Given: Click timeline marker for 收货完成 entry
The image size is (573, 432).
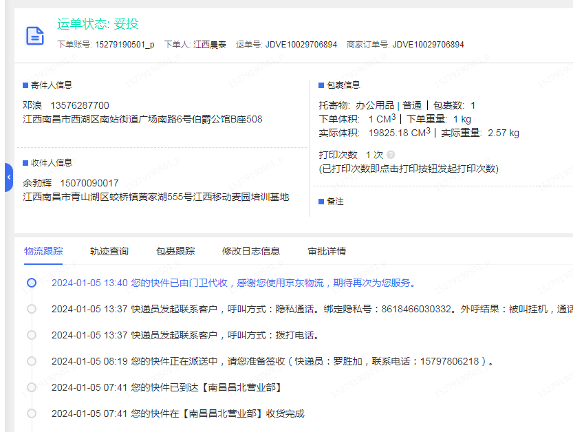Looking at the screenshot, I should (32, 413).
